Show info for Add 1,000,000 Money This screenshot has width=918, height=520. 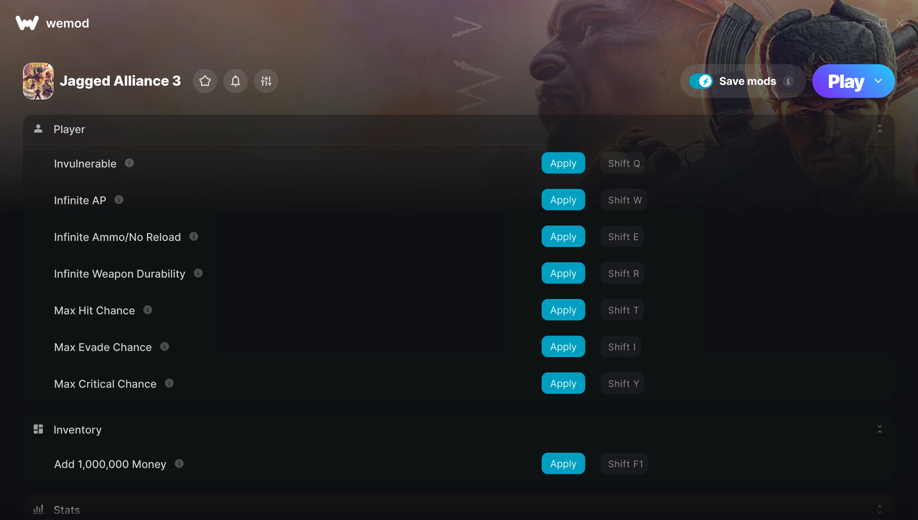[x=179, y=464]
